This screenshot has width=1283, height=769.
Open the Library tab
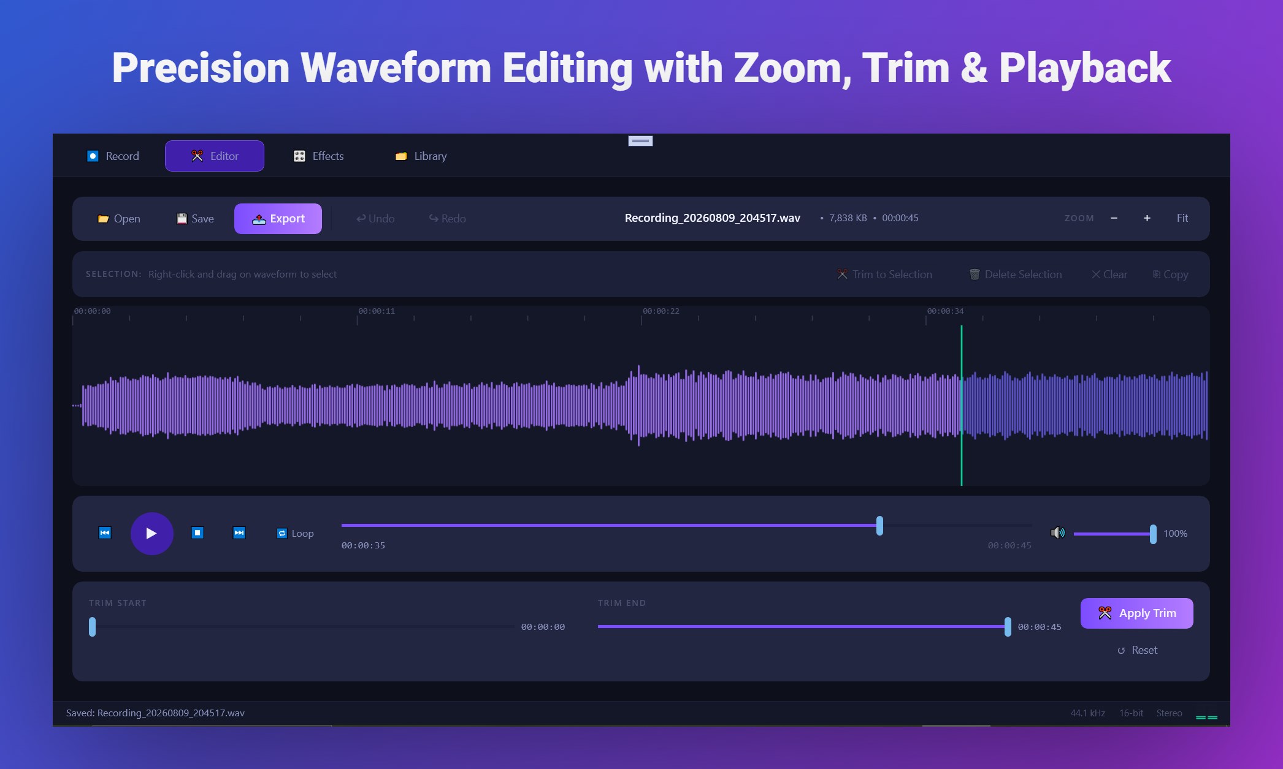[x=421, y=156]
